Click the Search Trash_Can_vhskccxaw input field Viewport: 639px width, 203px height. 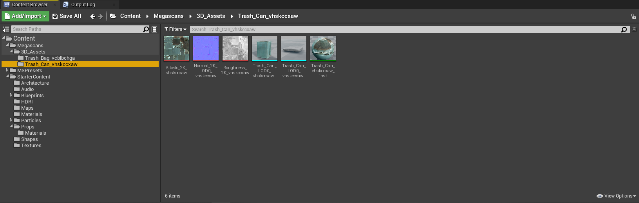click(404, 29)
